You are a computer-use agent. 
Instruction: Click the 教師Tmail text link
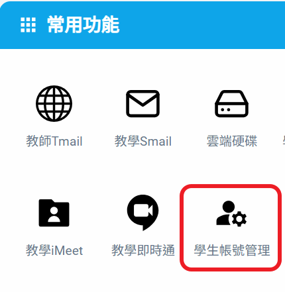point(54,141)
